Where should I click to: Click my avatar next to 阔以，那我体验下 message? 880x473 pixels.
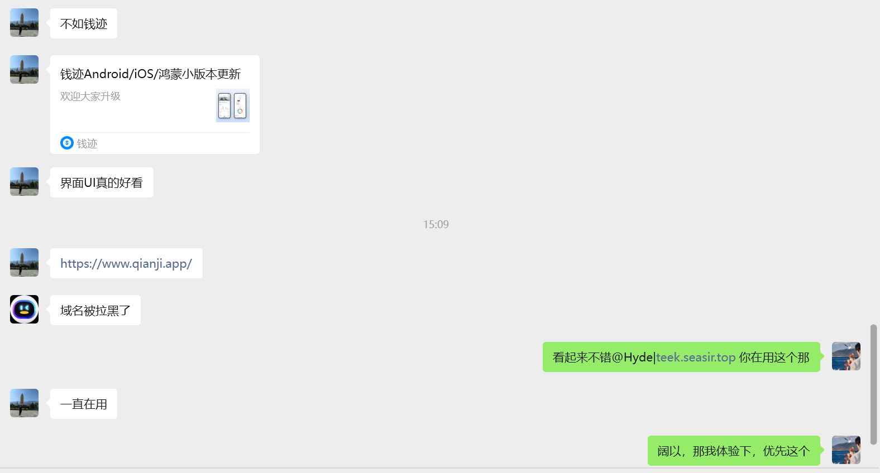pyautogui.click(x=846, y=450)
